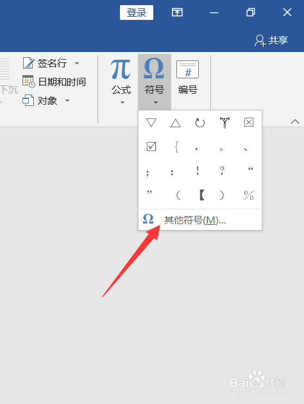Collapse the 符号 dropdown arrow
304x404 pixels.
click(x=156, y=103)
